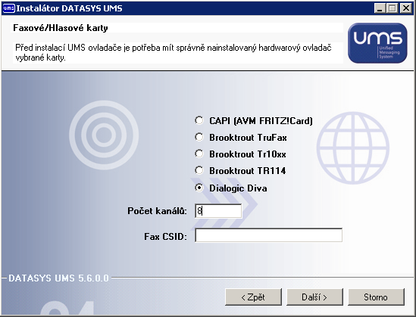
Task: Select the CAPI (AVM FRITZ!Card) radio button
Action: tap(199, 120)
